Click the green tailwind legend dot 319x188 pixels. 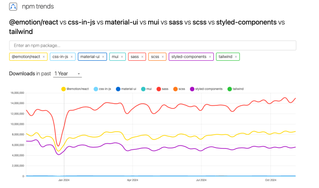click(229, 89)
